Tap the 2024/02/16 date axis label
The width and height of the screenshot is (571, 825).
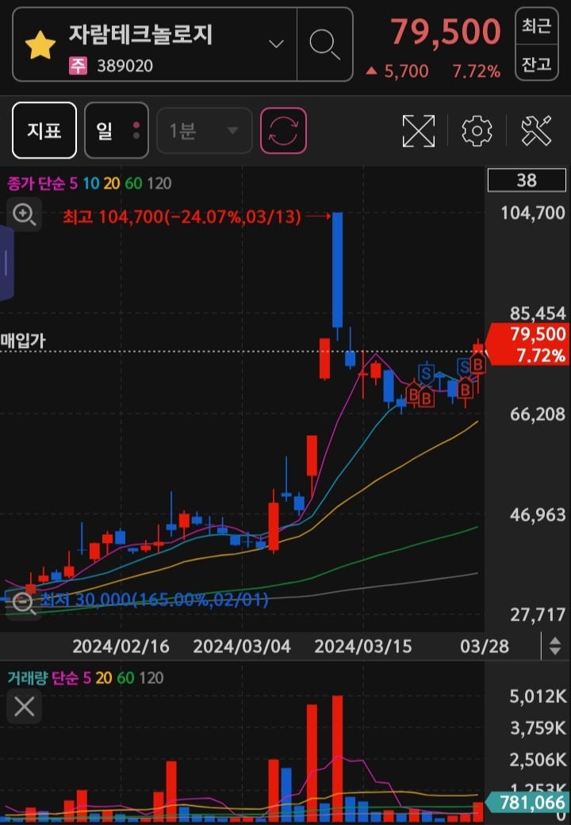pos(121,646)
